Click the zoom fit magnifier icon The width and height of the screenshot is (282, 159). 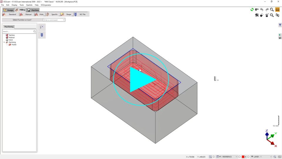272,15
